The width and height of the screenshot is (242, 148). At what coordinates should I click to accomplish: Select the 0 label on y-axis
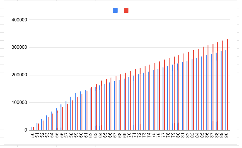pos(26,130)
